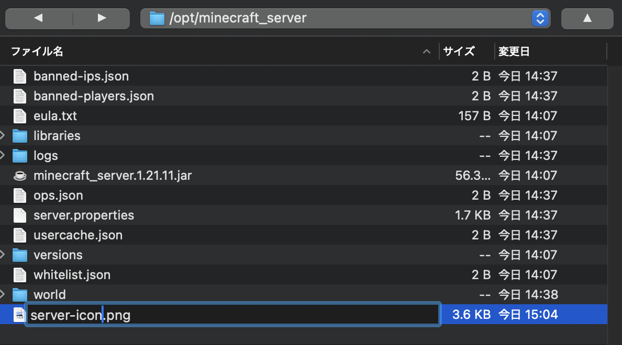This screenshot has height=345, width=622.
Task: Open the /opt/minecraft_server path dropdown
Action: pos(540,18)
